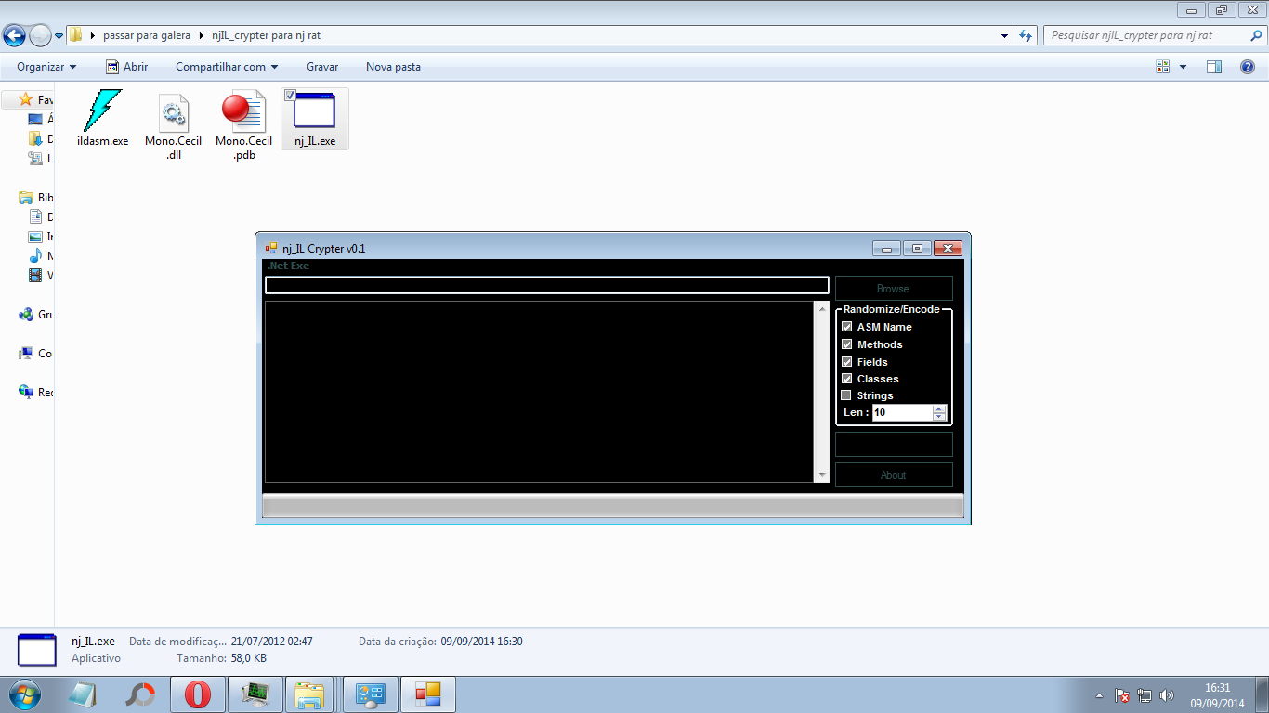Uncheck the Methods checkbox
Screen dimensions: 1269x713
846,344
